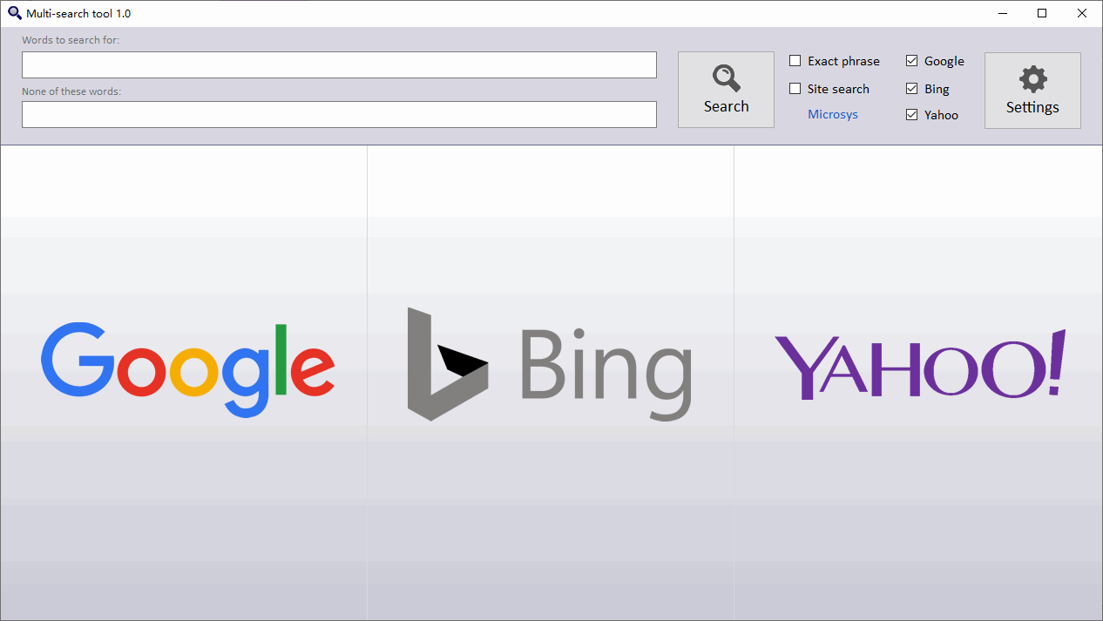
Task: Maximize the Multi-search tool window
Action: click(1042, 13)
